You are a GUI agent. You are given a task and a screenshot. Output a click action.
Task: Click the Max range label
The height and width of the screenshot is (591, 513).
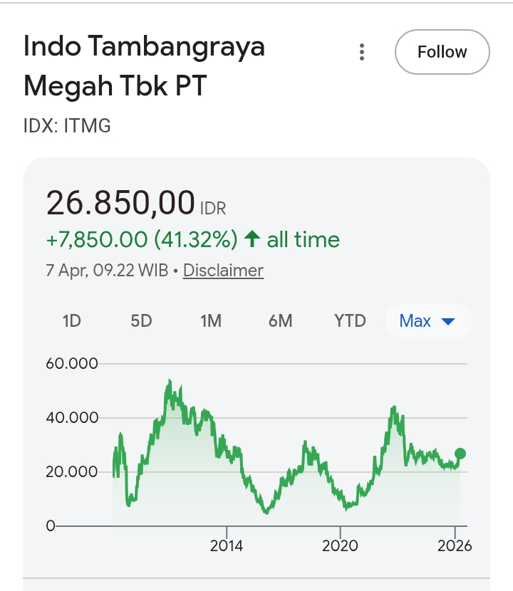coord(415,321)
